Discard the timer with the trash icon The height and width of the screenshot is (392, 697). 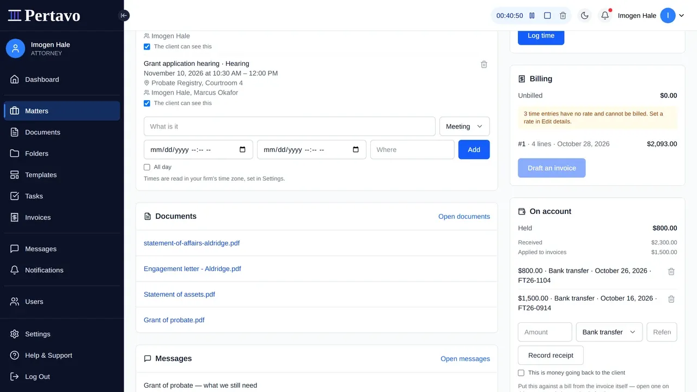[563, 16]
